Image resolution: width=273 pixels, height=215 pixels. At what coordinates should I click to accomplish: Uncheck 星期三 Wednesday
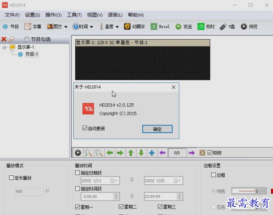coord(160,207)
